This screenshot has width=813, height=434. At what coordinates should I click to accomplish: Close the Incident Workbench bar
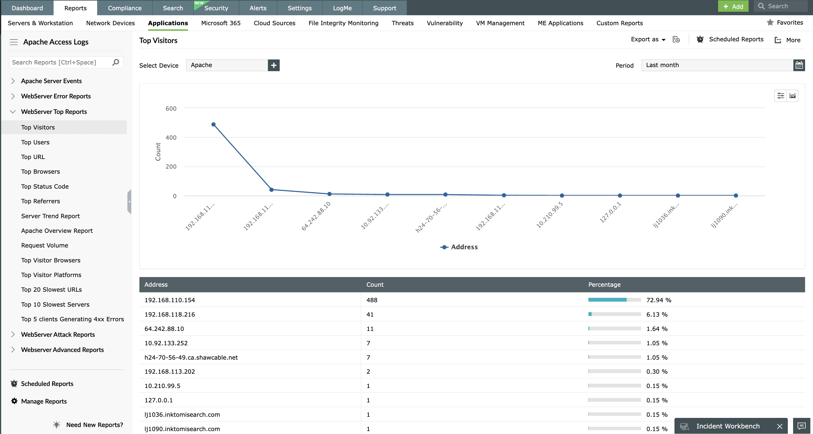[780, 426]
